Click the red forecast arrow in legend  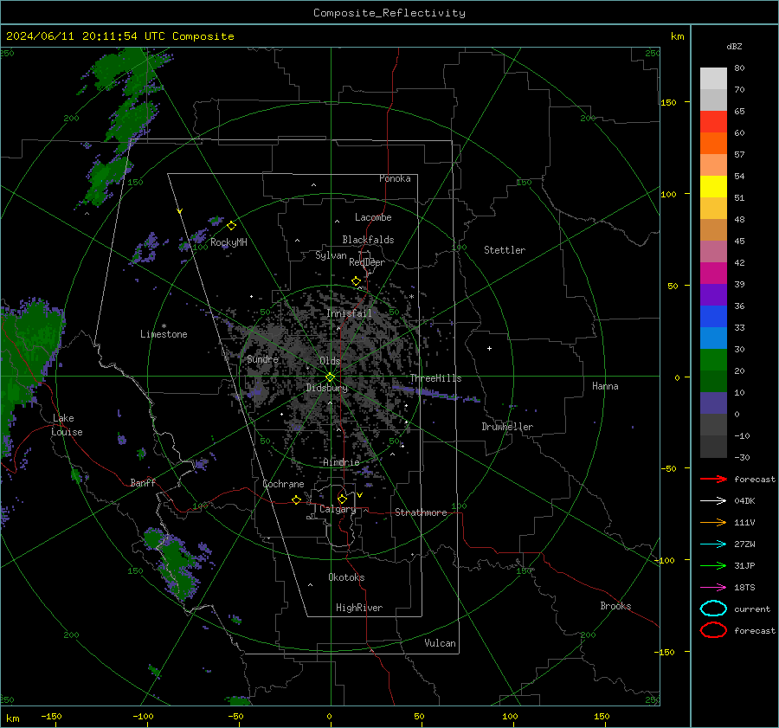point(713,479)
